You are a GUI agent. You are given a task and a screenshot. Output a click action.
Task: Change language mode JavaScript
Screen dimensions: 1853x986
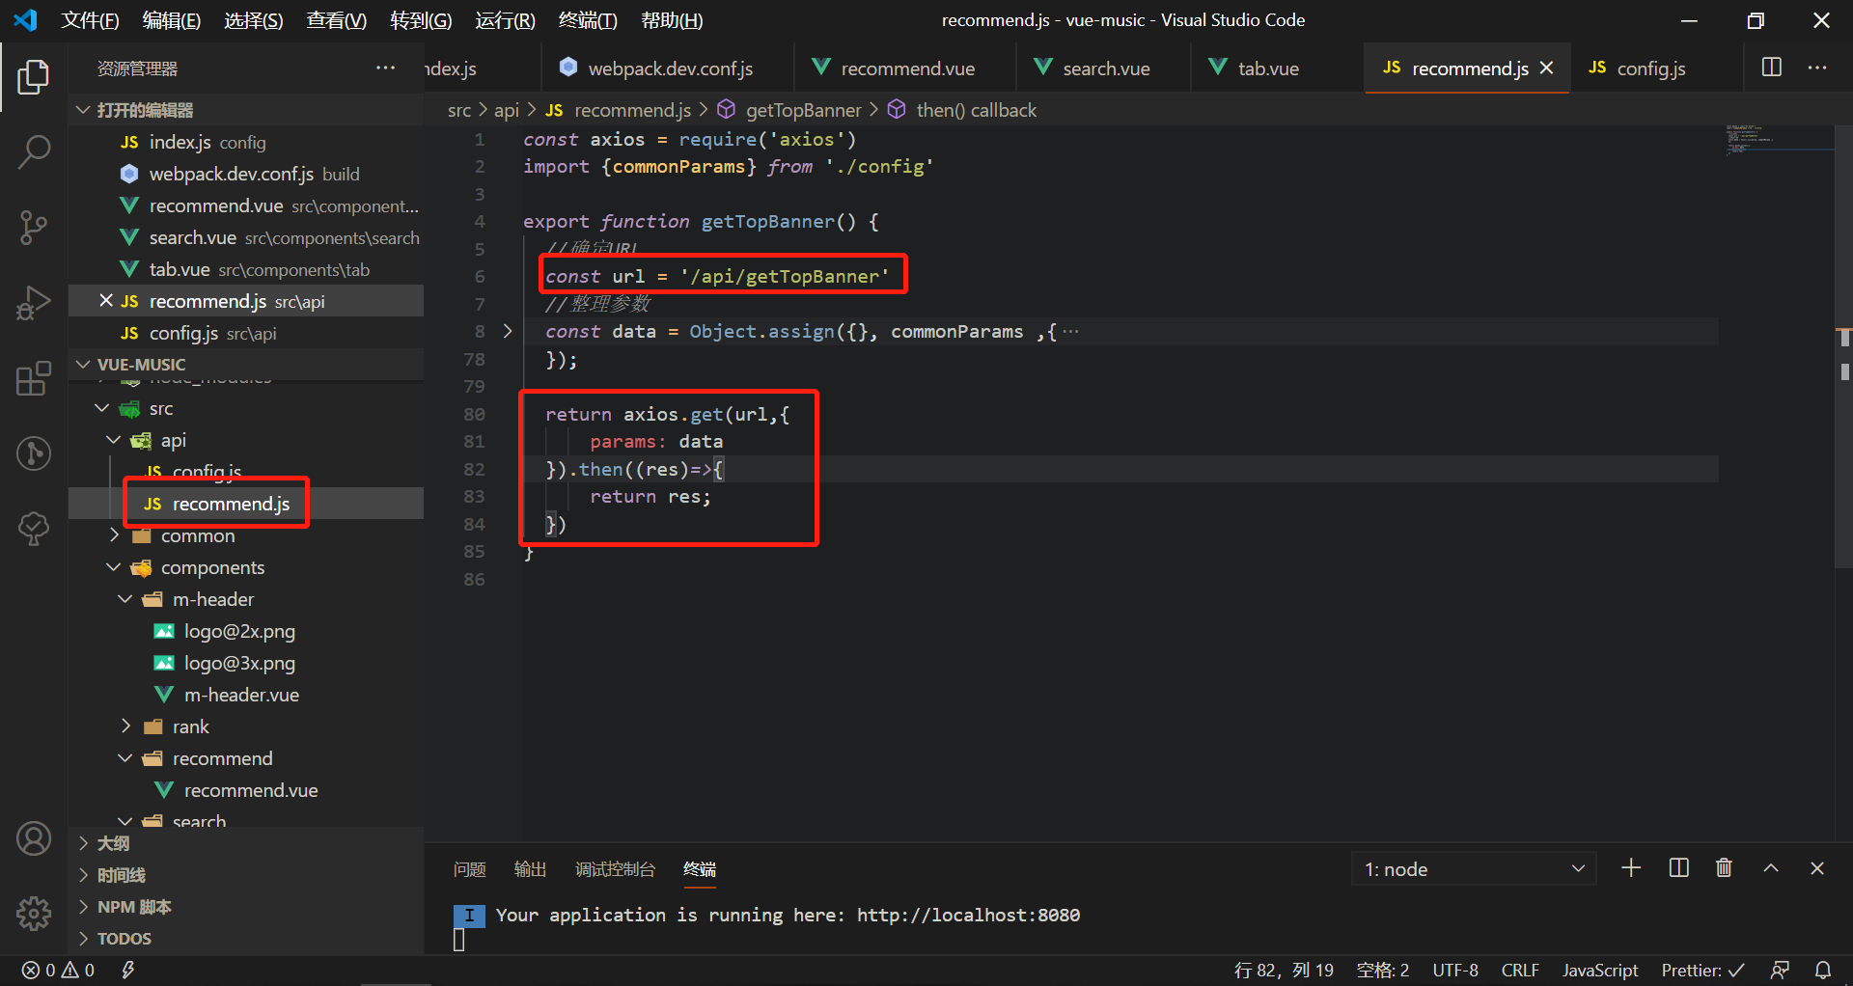point(1600,970)
